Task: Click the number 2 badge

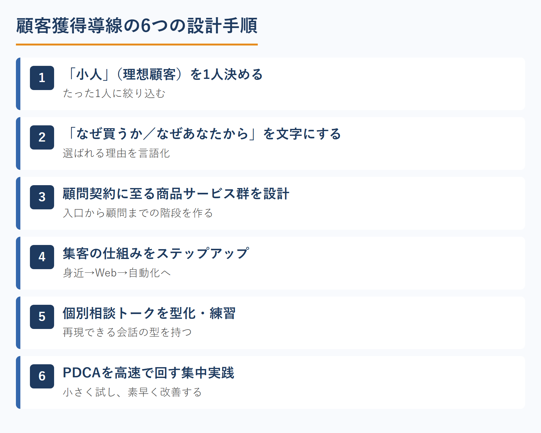Action: coord(42,137)
